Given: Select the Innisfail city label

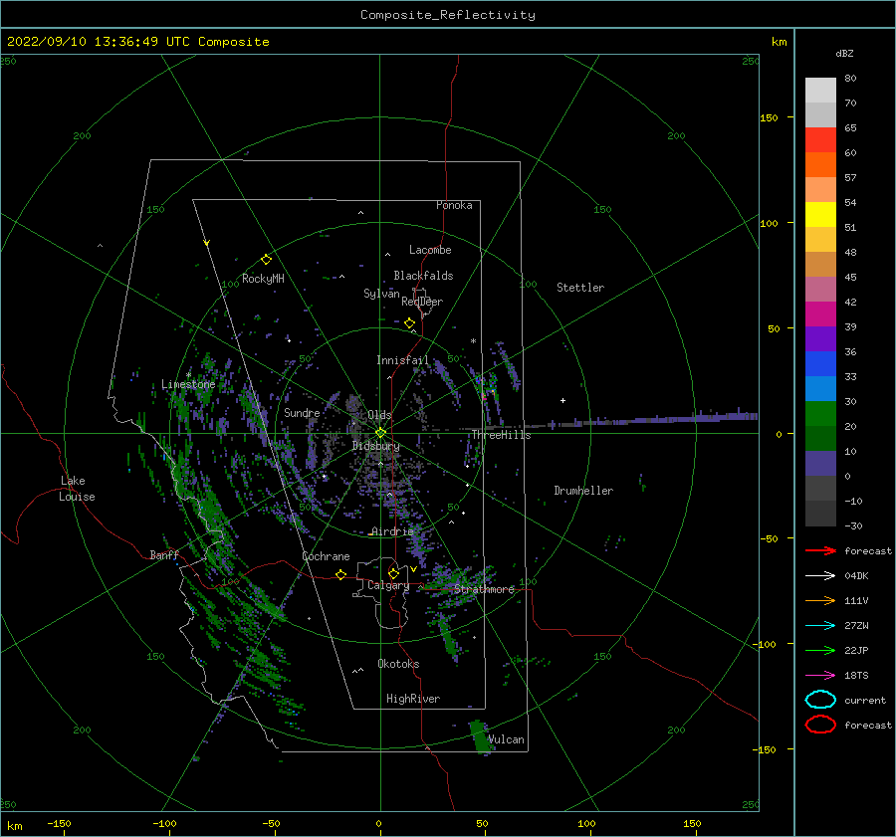Looking at the screenshot, I should tap(402, 360).
